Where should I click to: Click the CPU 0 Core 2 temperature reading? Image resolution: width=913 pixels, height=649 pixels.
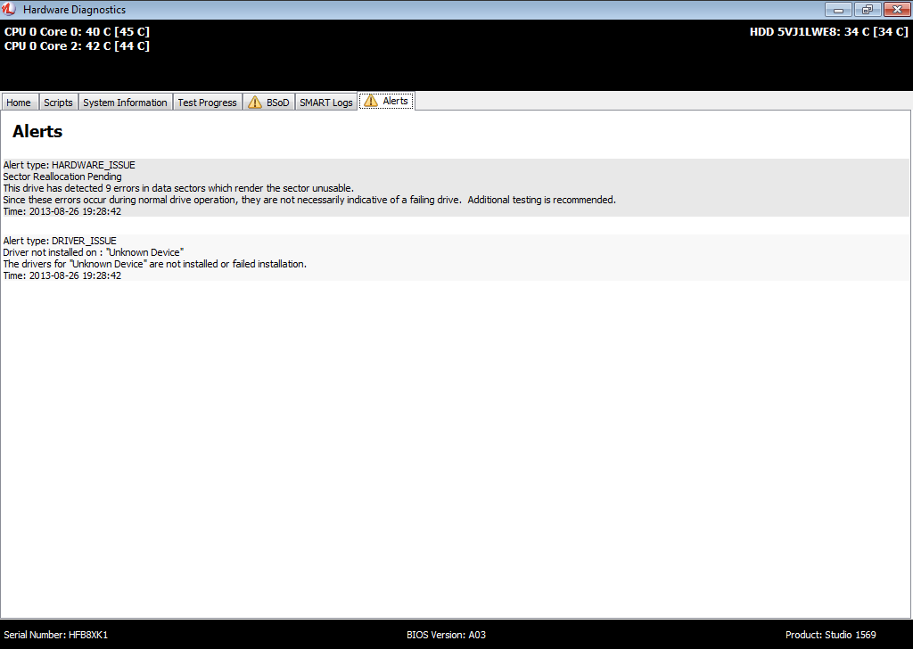coord(77,46)
